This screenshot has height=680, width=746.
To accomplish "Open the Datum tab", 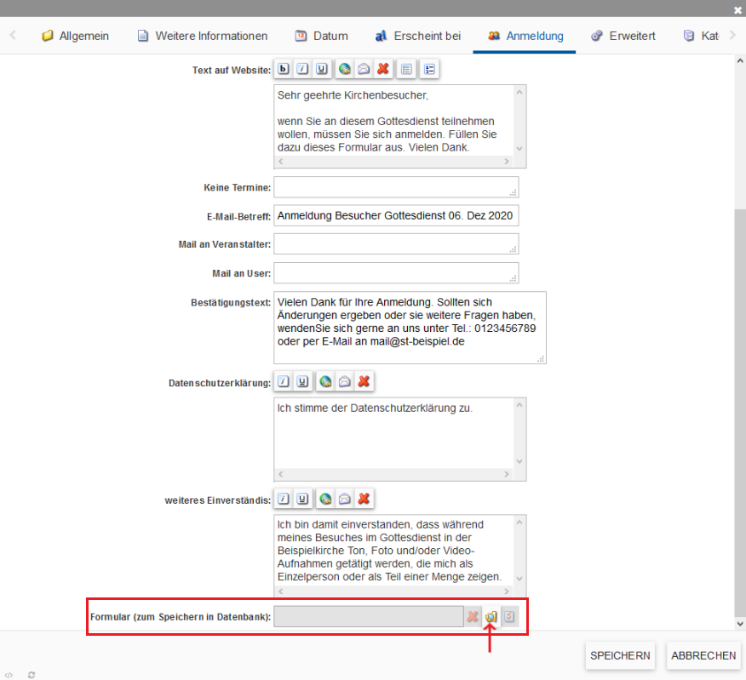I will click(321, 36).
